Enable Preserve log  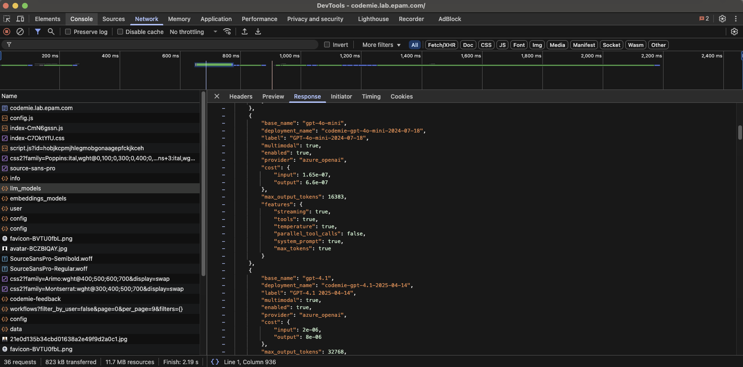click(67, 32)
